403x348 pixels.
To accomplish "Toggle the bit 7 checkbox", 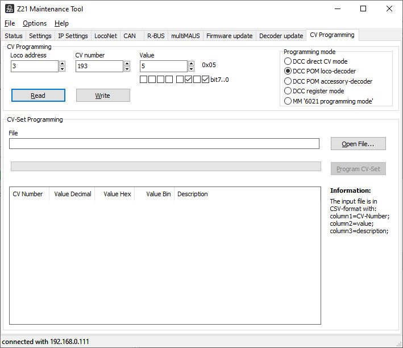I will pos(143,80).
